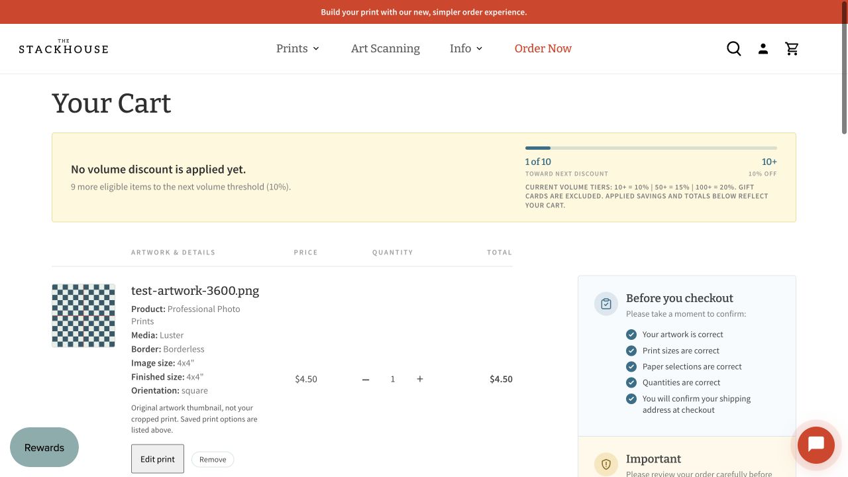
Task: Click the 'Finished size: 4x4"' detail line
Action: [168, 377]
